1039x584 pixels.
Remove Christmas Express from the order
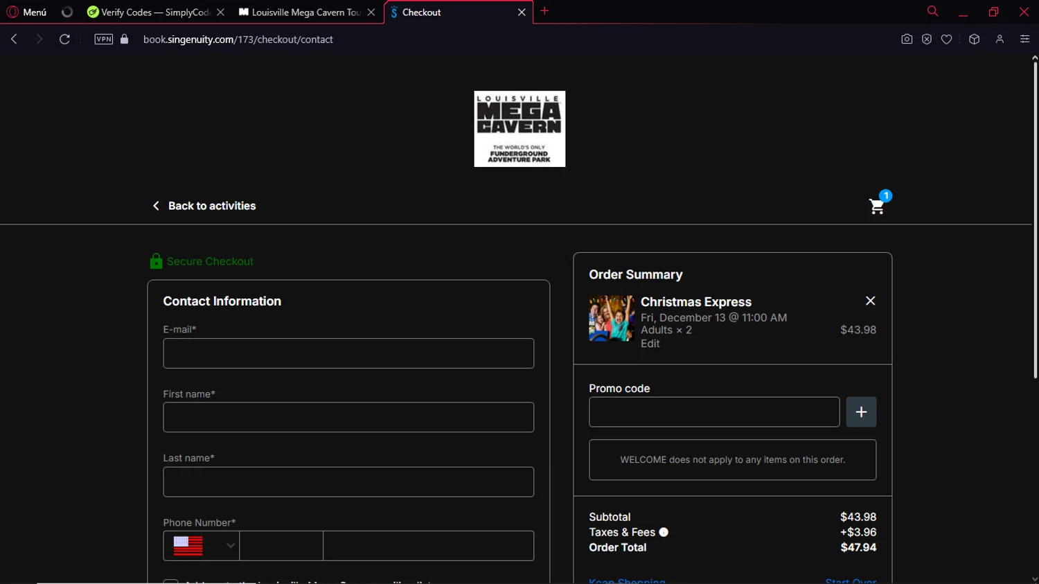pyautogui.click(x=871, y=301)
